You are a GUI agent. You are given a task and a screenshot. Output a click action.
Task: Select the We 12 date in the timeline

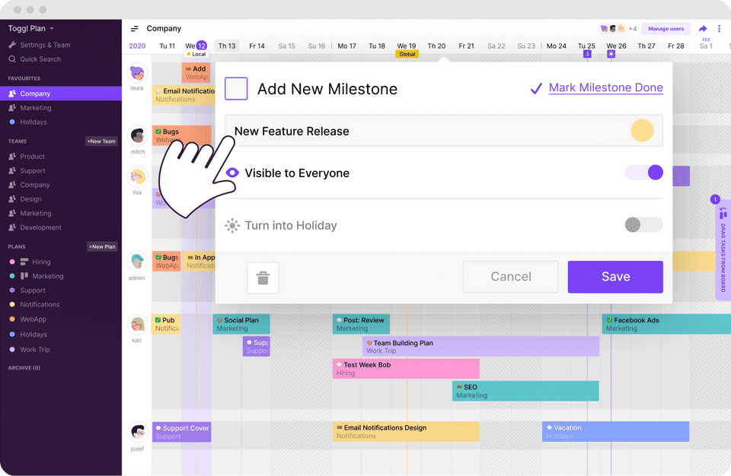196,46
